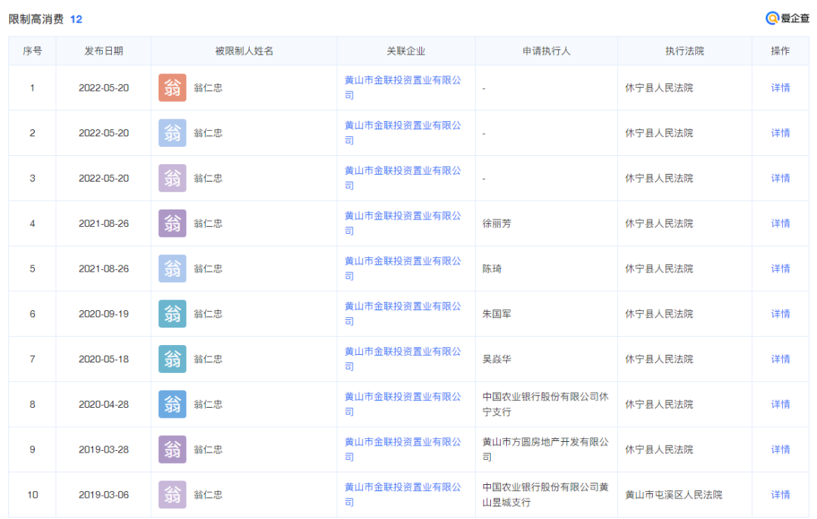Click the 翁 avatar icon in row 9
Viewport: 817px width, 519px height.
tap(172, 449)
